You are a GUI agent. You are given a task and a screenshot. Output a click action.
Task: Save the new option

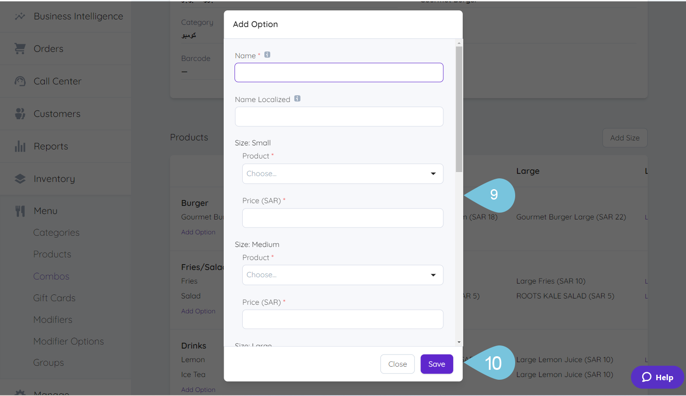tap(436, 363)
